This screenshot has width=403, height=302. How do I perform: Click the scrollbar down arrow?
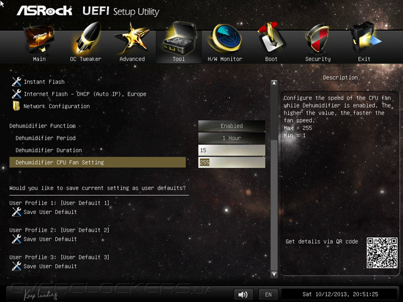coord(275,274)
